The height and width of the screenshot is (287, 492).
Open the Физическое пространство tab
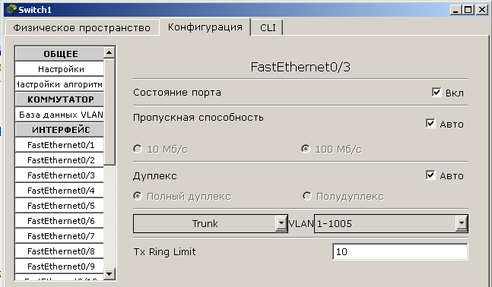click(82, 27)
